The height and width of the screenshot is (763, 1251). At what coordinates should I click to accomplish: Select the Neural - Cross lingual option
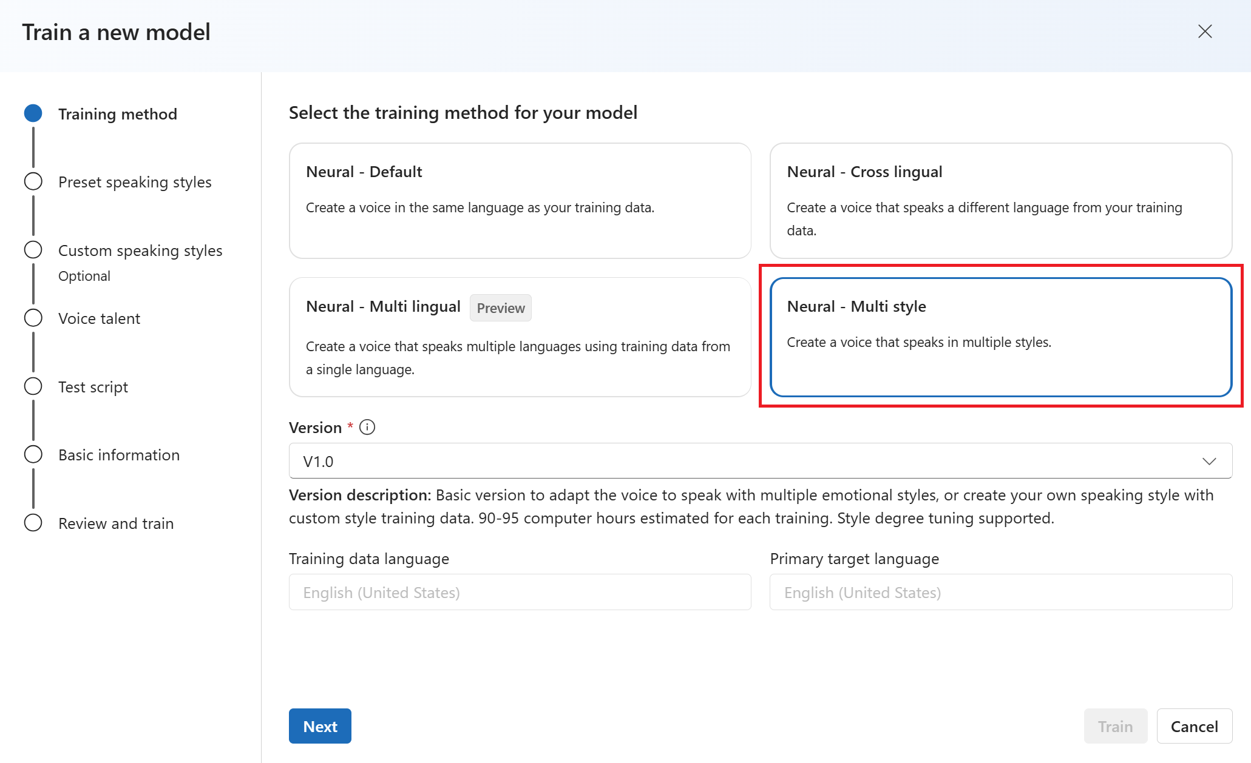(x=1001, y=201)
